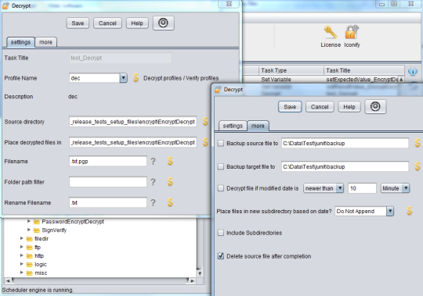Click the Backup source file path field
Screen dimensions: 423x296
[x=345, y=143]
